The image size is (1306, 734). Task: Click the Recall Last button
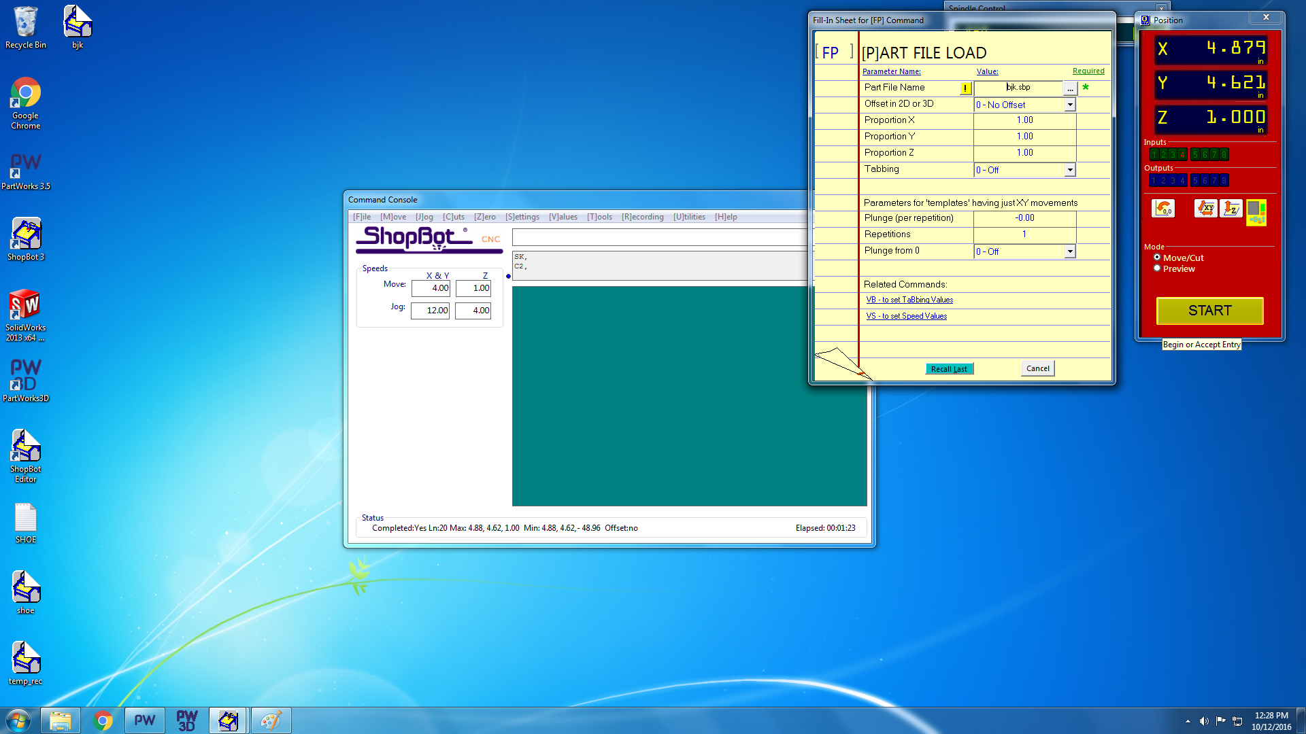coord(949,369)
